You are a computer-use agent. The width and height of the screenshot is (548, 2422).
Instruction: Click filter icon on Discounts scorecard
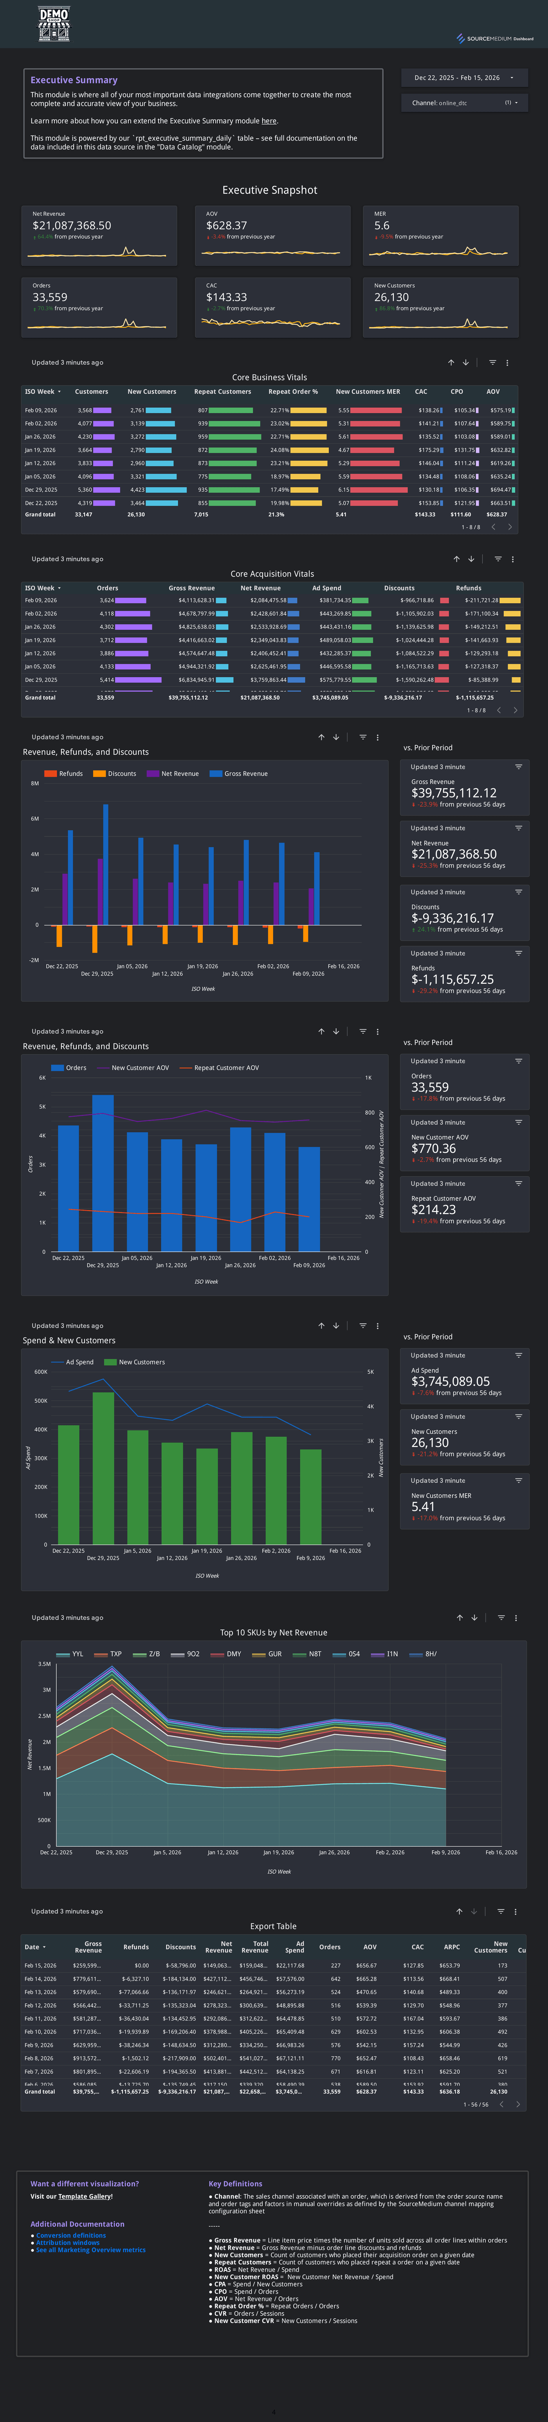(x=519, y=891)
